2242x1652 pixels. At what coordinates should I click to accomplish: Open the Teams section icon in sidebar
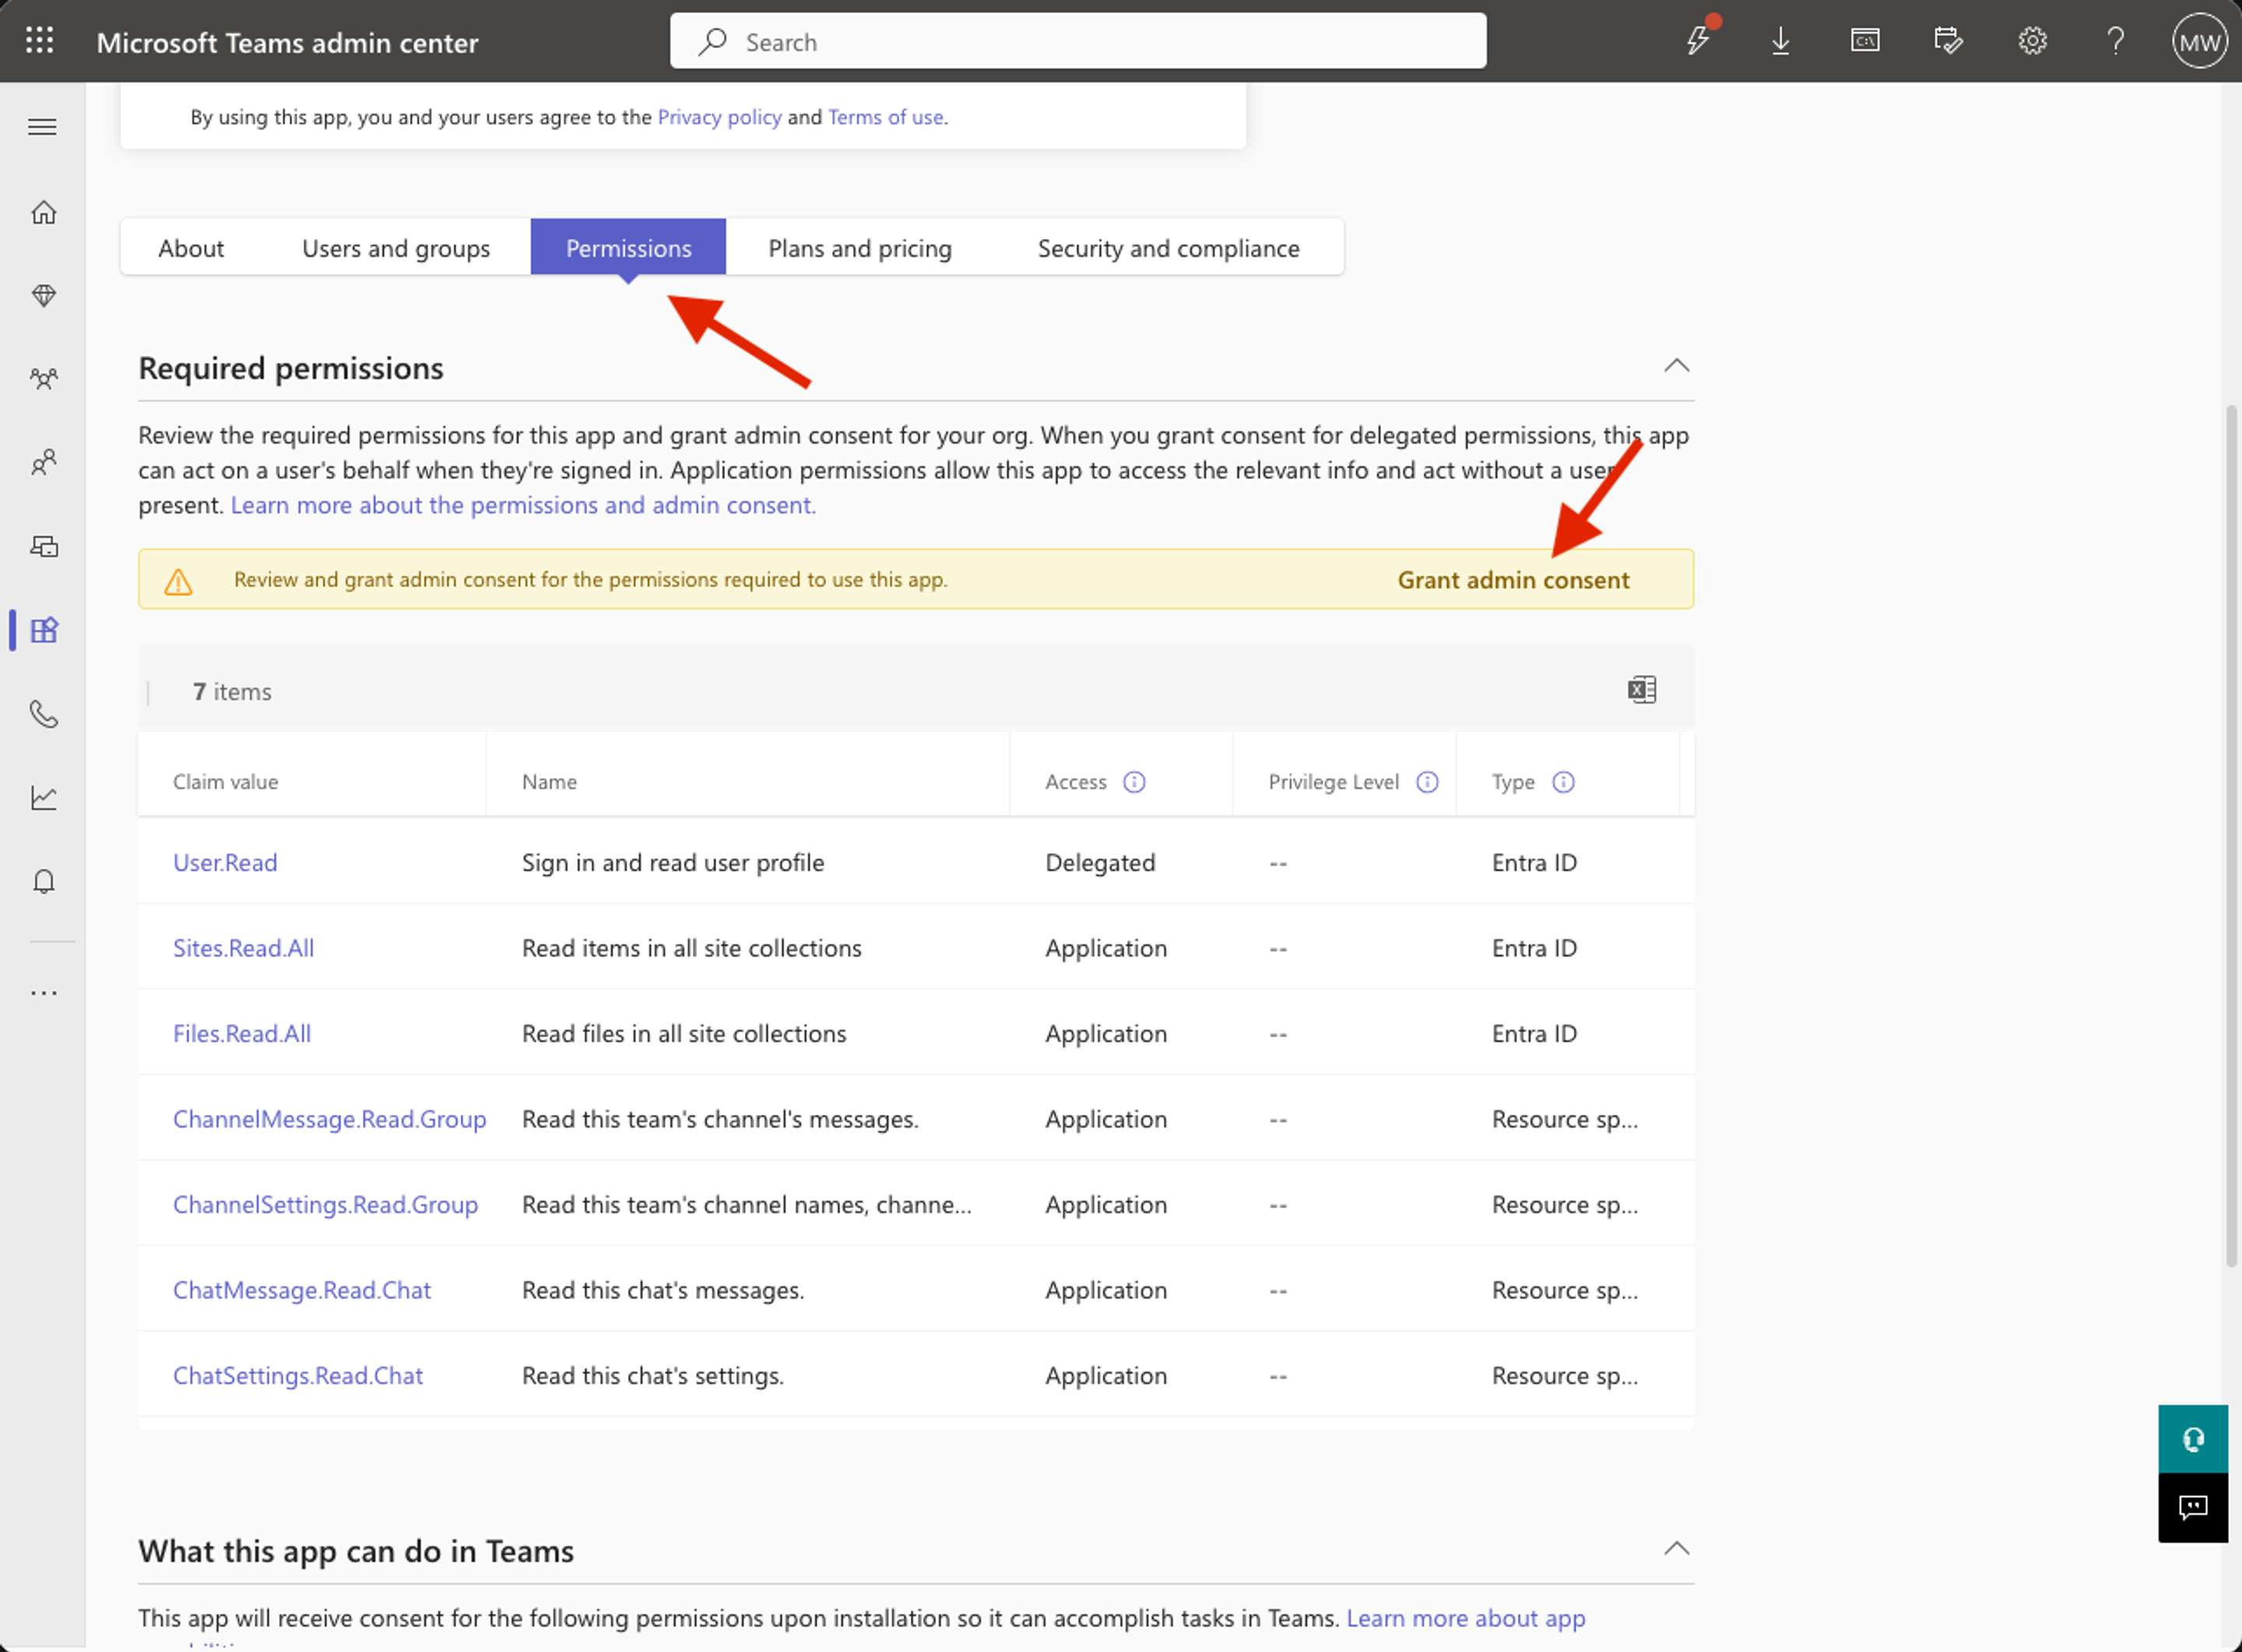[x=44, y=378]
